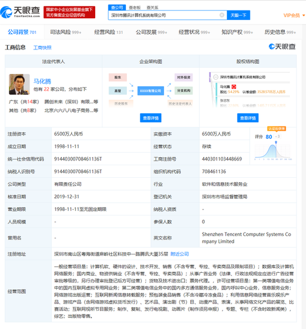Image resolution: width=306 pixels, height=329 pixels.
Task: Click the 存续 business status value
Action: point(206,147)
